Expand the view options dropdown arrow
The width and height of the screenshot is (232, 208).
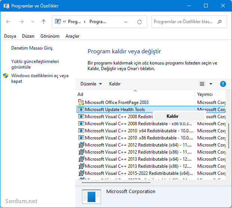click(x=211, y=84)
